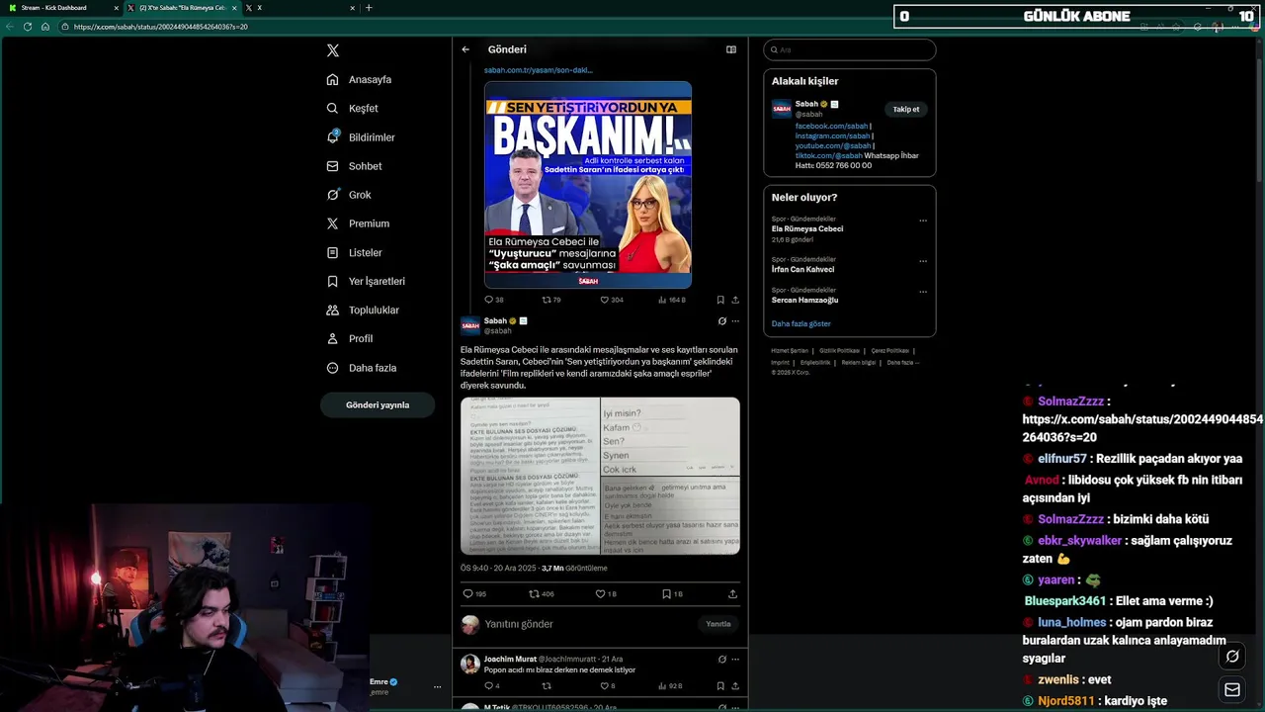
Task: Reply icon with 195 replies
Action: 474,594
